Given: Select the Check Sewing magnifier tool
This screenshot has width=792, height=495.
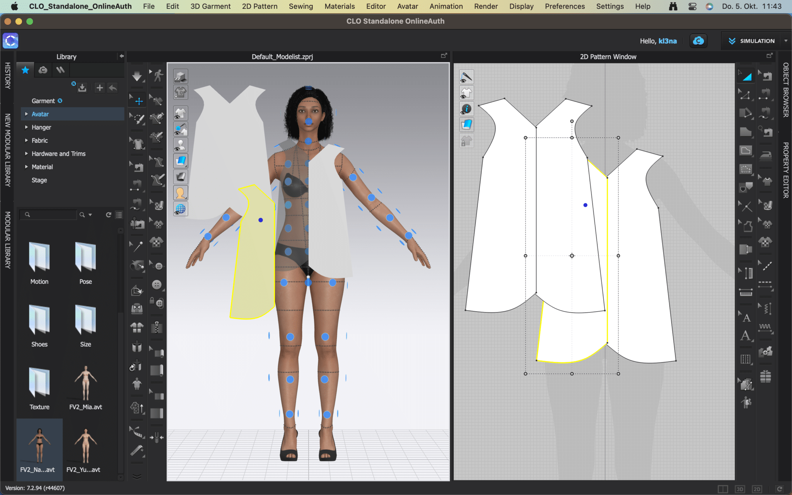Looking at the screenshot, I should (x=766, y=131).
